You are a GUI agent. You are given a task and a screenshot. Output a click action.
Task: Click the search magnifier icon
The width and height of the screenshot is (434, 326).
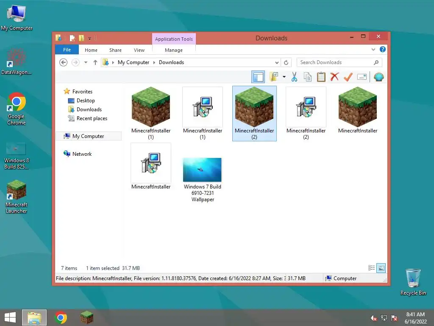(376, 62)
